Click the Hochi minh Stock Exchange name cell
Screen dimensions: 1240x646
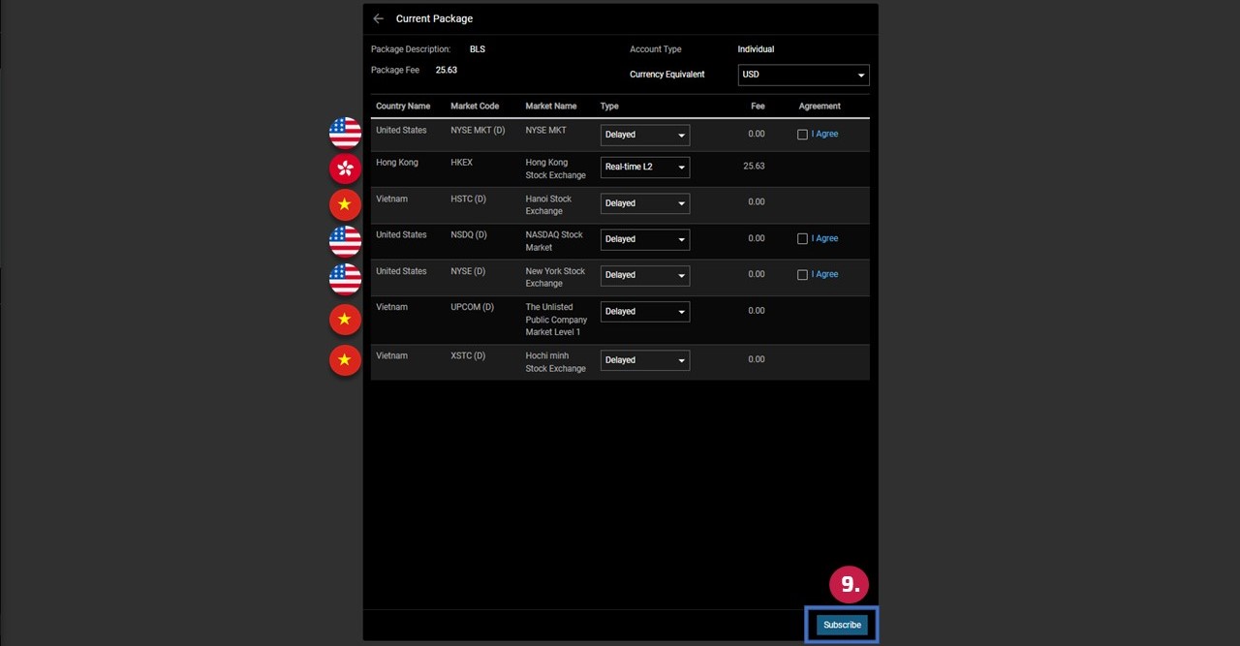(555, 362)
